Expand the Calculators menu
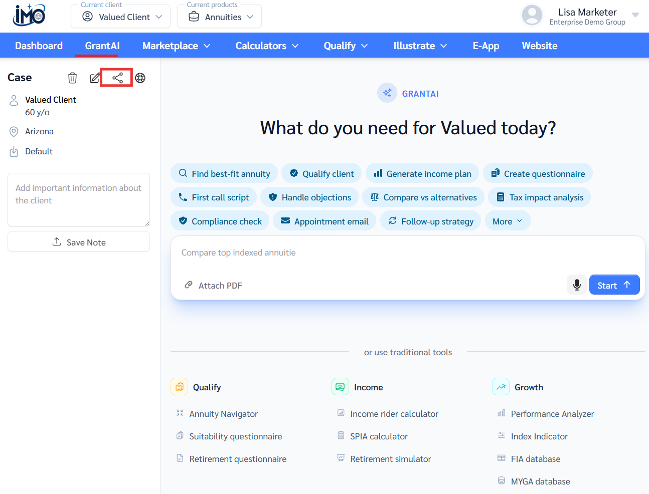 (x=267, y=46)
